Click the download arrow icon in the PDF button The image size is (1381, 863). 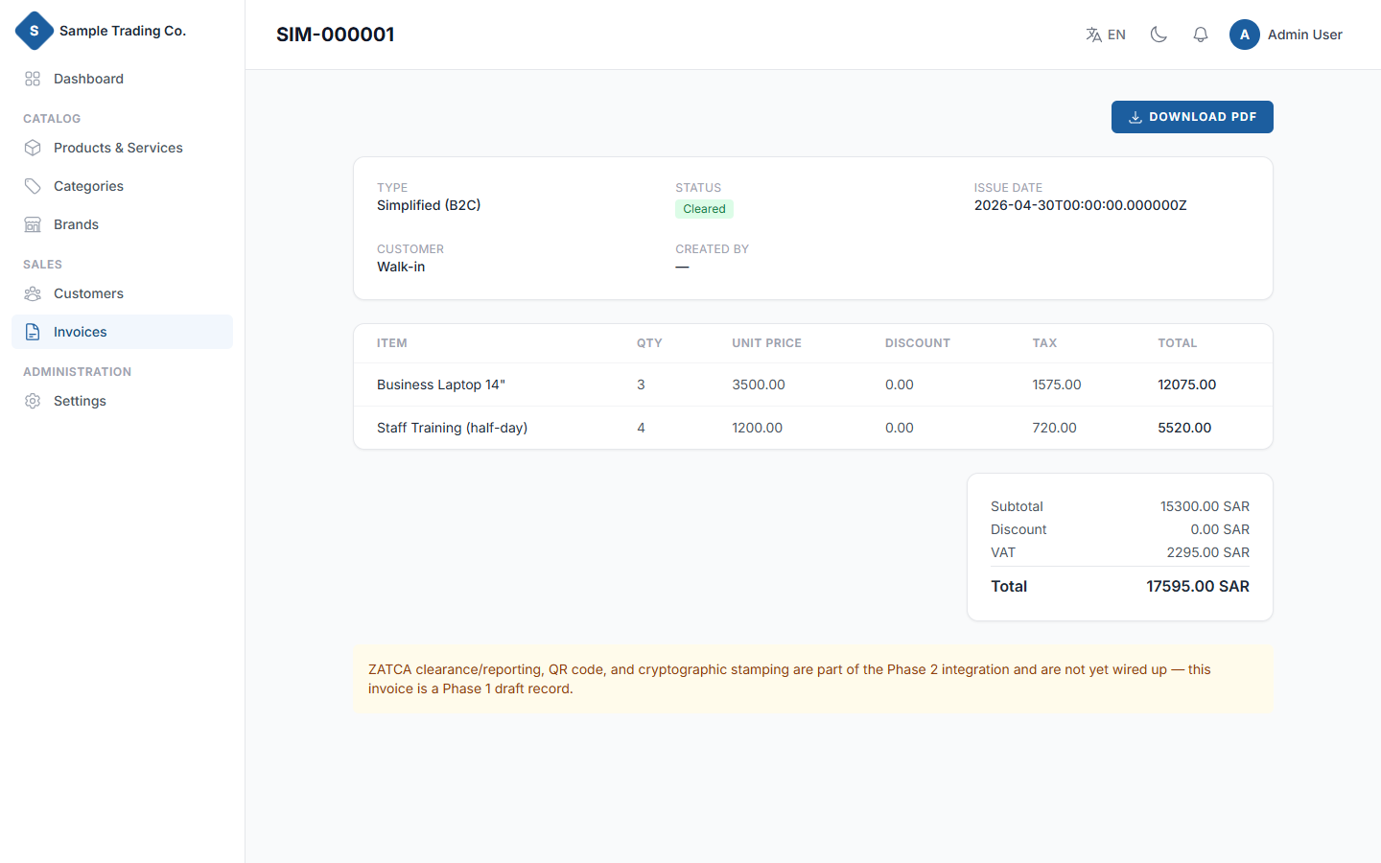[x=1135, y=117]
